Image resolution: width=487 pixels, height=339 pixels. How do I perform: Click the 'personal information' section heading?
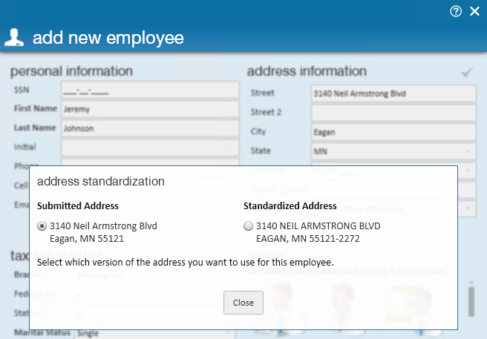(x=71, y=71)
